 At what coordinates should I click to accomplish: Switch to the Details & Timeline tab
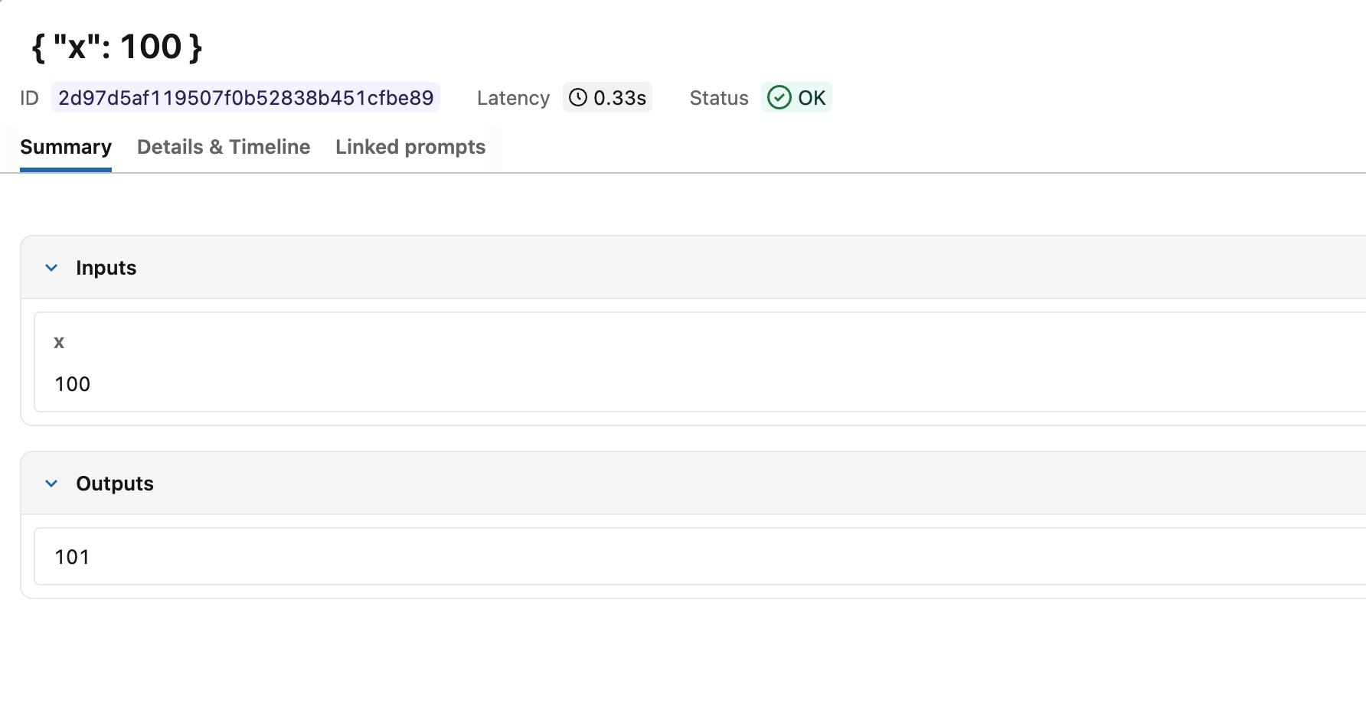point(223,147)
